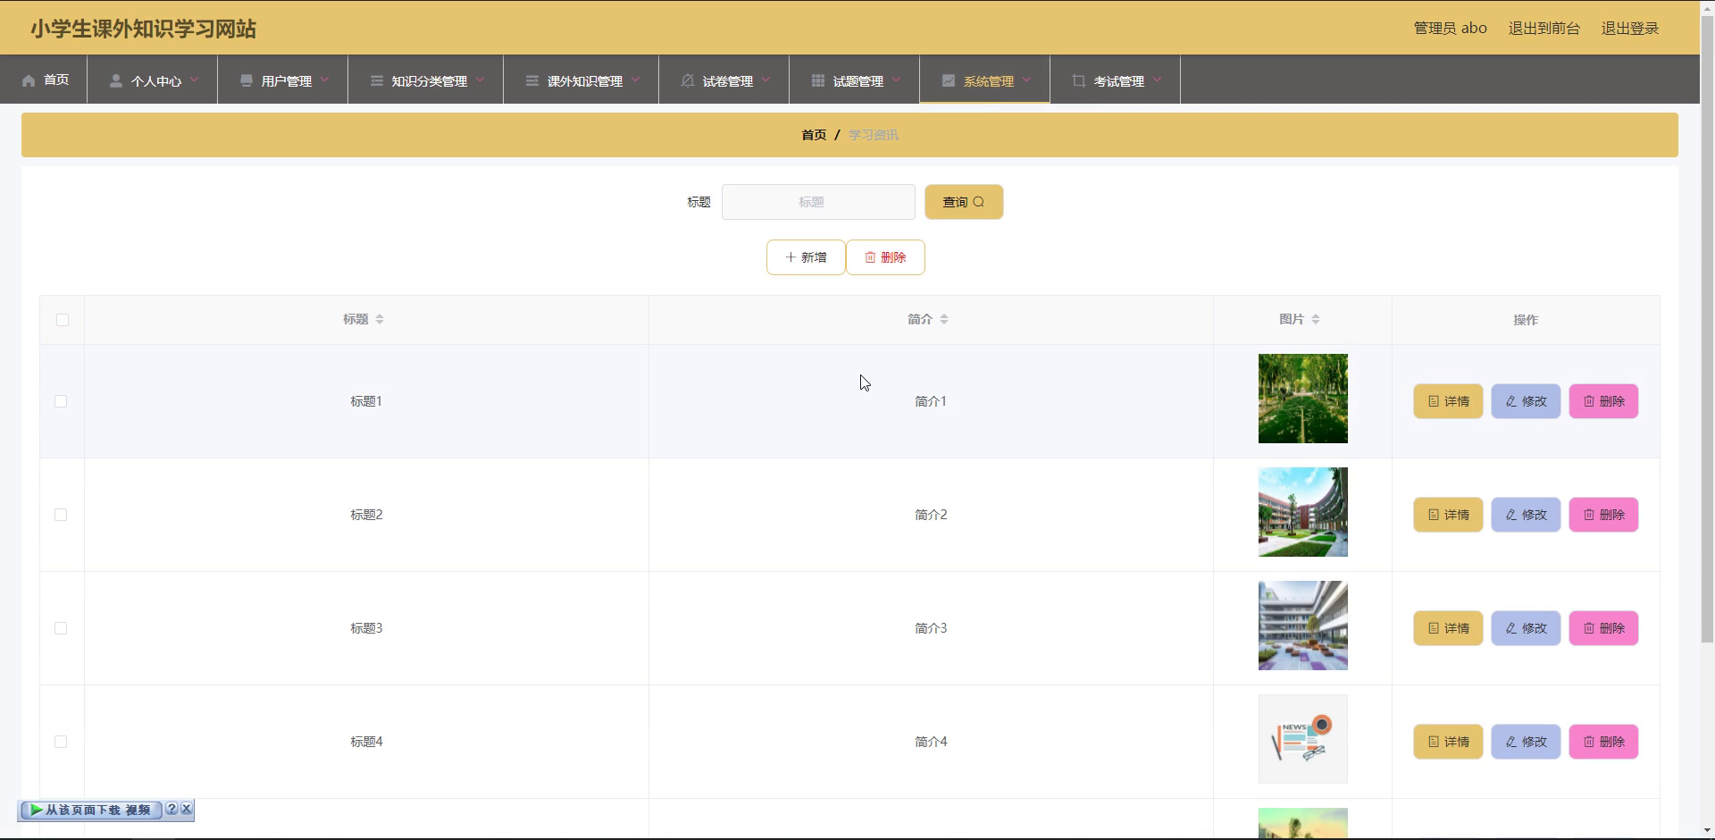Image resolution: width=1715 pixels, height=840 pixels.
Task: Click the 简介1 cell text
Action: click(931, 401)
